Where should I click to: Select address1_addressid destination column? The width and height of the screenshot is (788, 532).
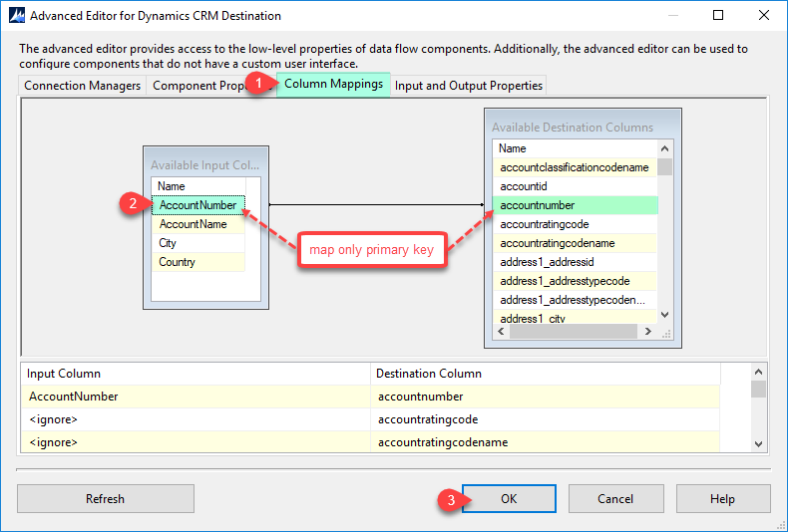coord(575,262)
